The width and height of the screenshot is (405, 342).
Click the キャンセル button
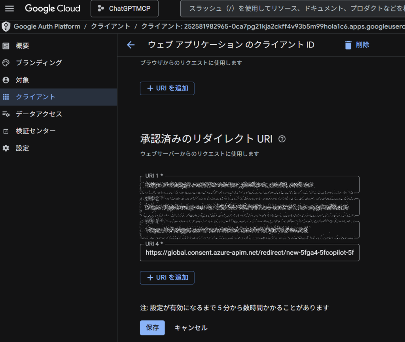(191, 328)
